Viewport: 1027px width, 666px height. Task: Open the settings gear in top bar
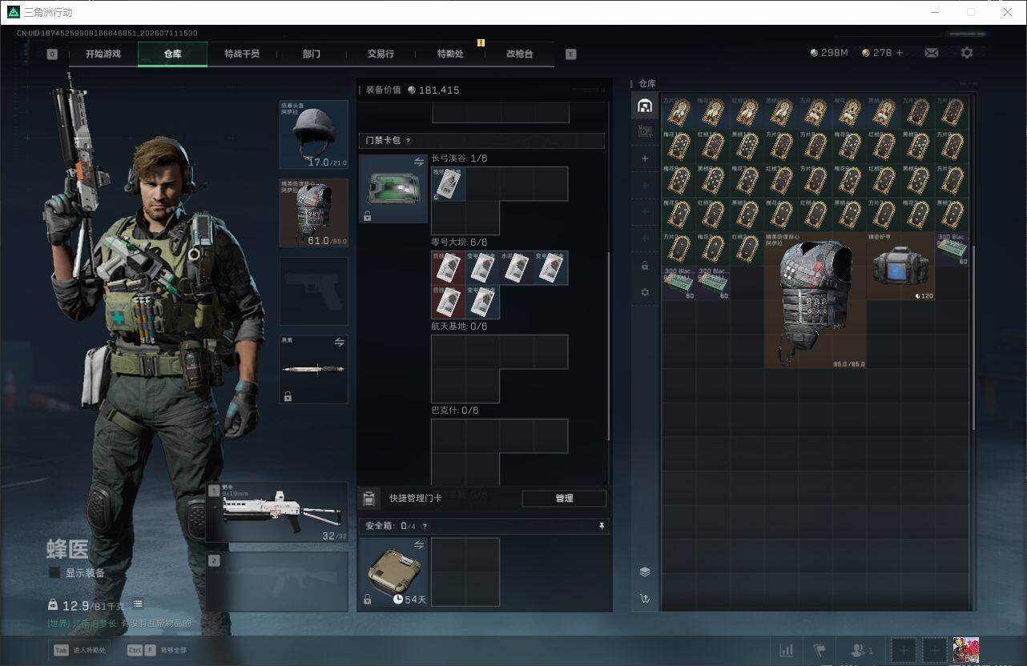point(967,53)
